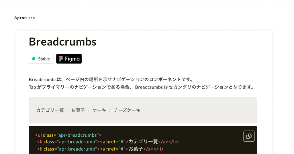
Task: Click the Breadcrumbs page heading
Action: pos(62,42)
